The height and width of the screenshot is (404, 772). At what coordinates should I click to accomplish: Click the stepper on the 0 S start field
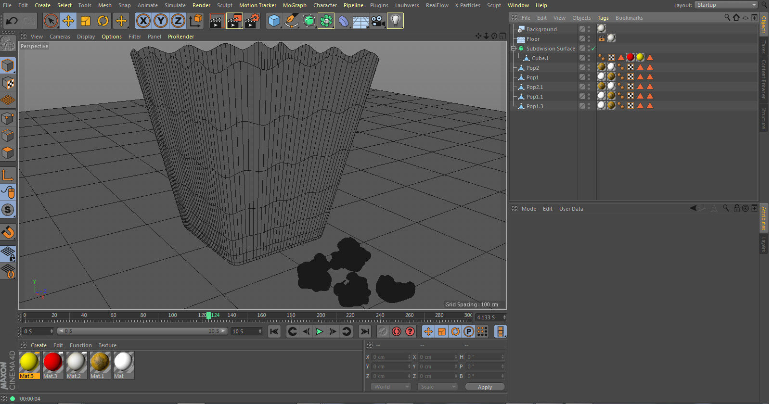pyautogui.click(x=51, y=331)
